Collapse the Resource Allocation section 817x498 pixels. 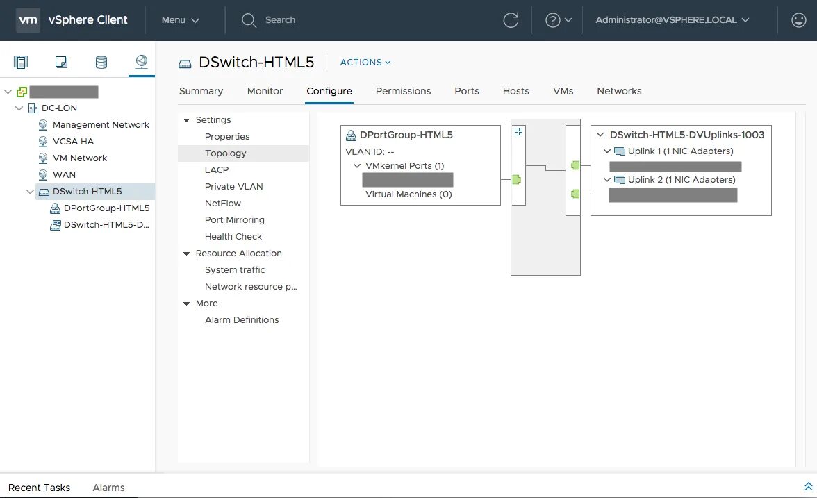(x=186, y=254)
